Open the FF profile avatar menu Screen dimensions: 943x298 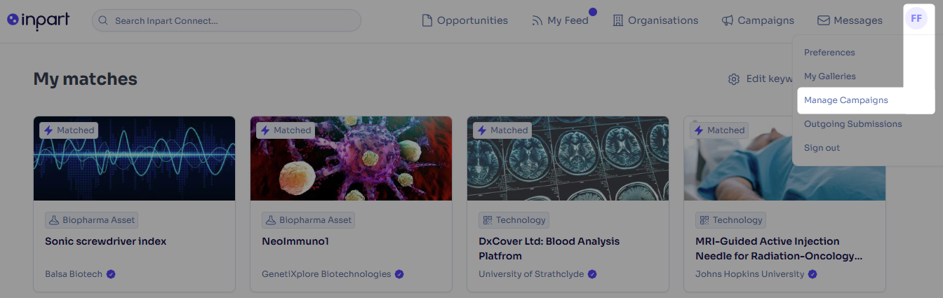[916, 18]
